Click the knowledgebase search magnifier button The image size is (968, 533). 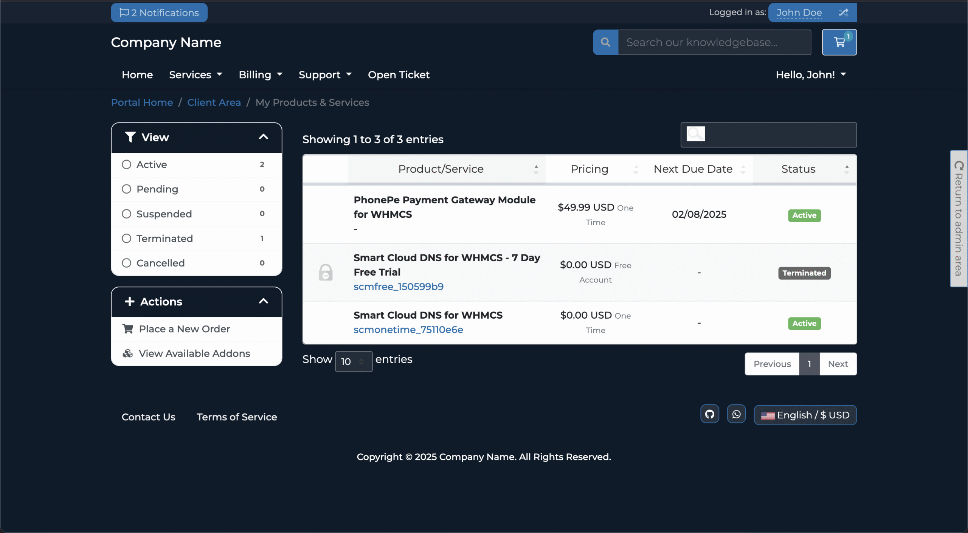click(x=605, y=42)
